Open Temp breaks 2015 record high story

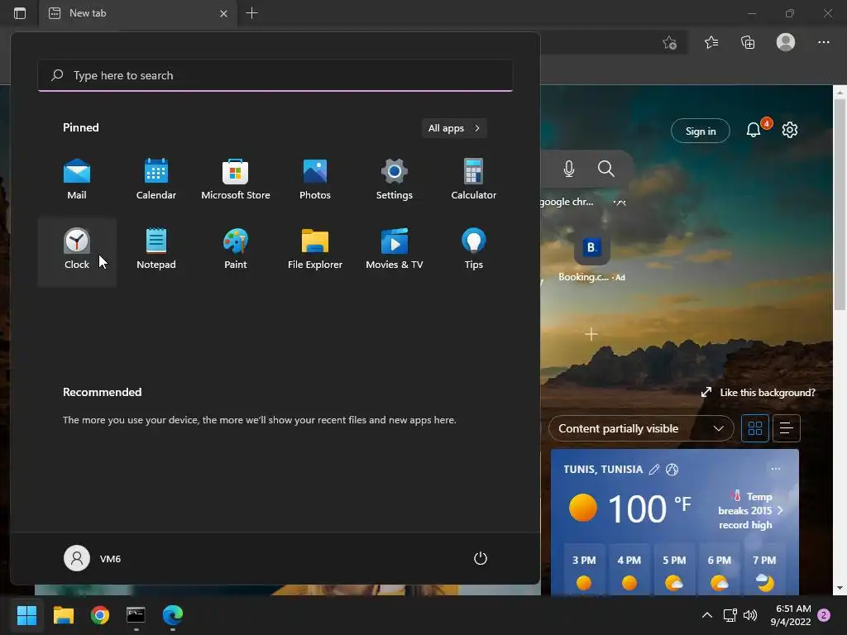point(751,510)
